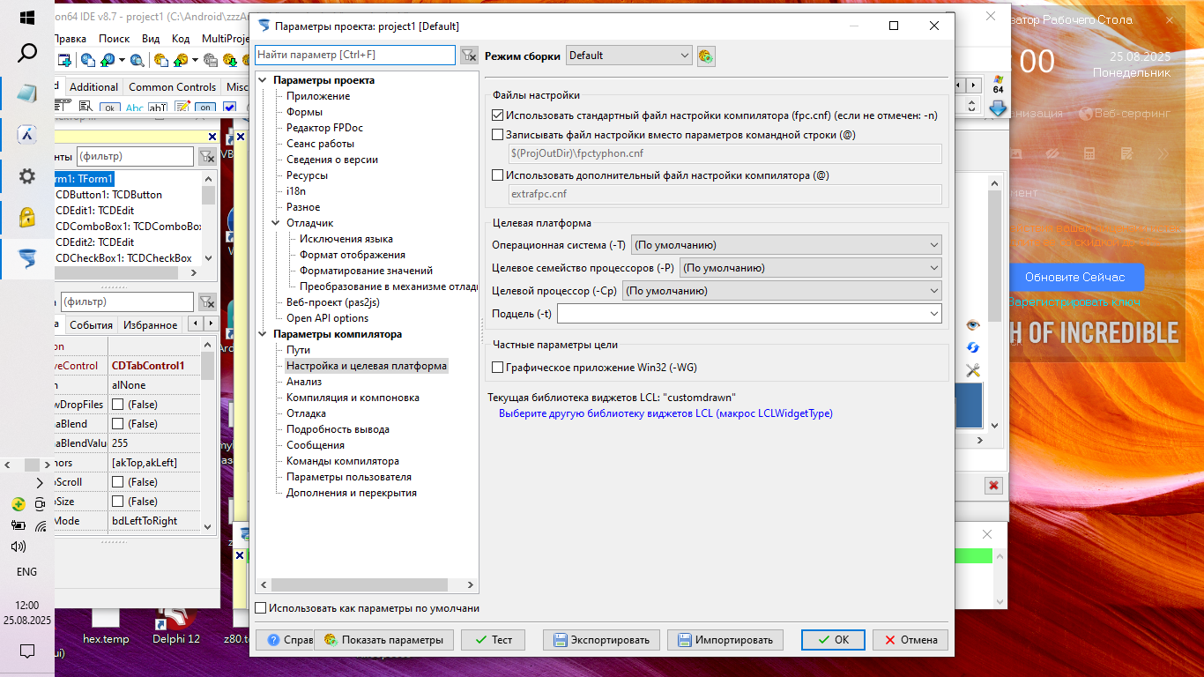Click the OK button

pos(833,640)
